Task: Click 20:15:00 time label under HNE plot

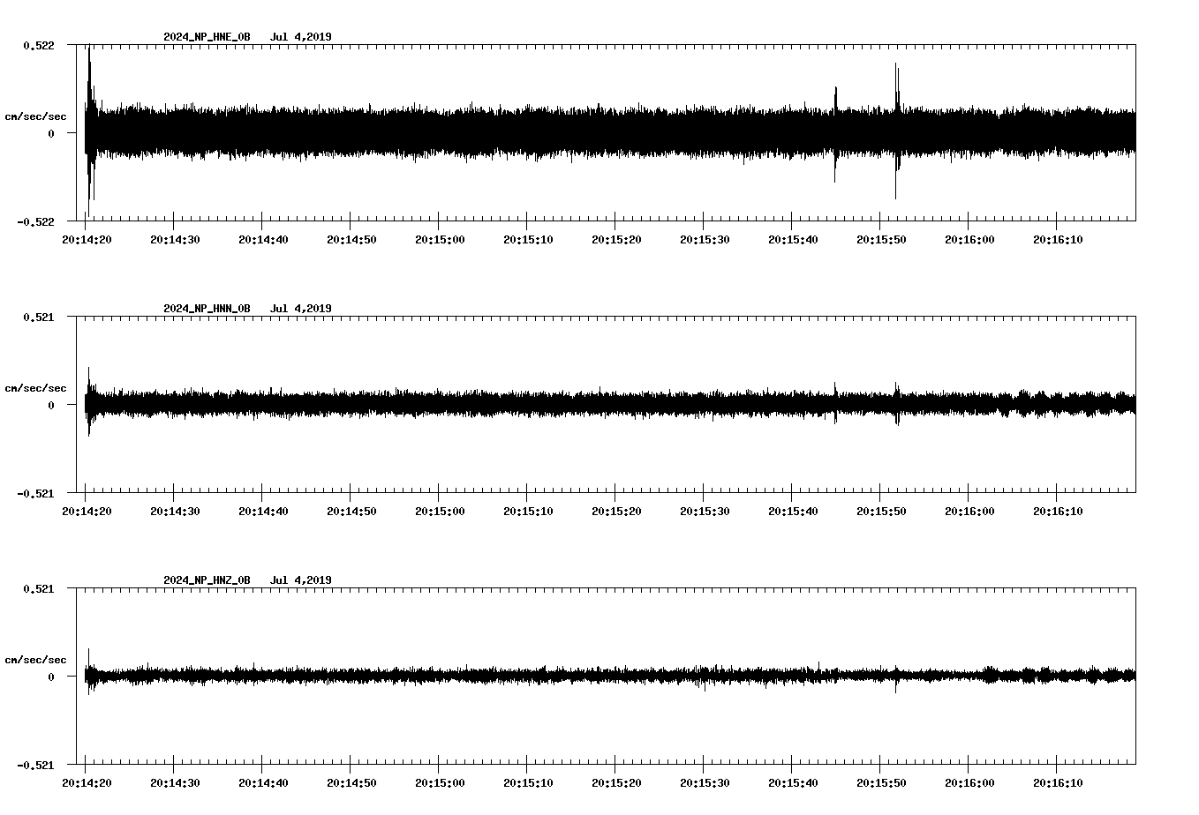Action: [x=440, y=240]
